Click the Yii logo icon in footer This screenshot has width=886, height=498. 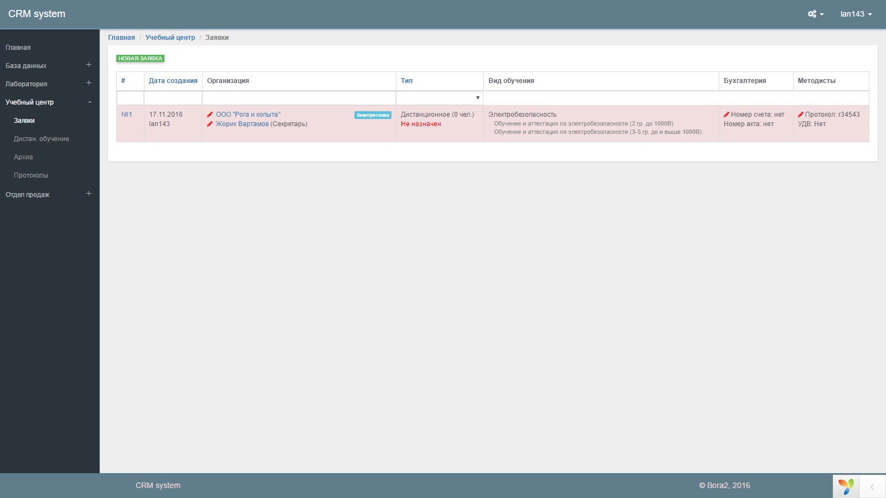[846, 486]
